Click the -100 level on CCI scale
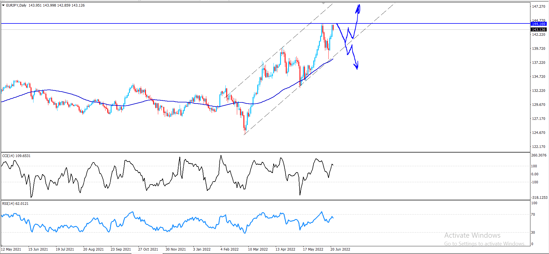Image resolution: width=549 pixels, height=254 pixels. pyautogui.click(x=534, y=182)
